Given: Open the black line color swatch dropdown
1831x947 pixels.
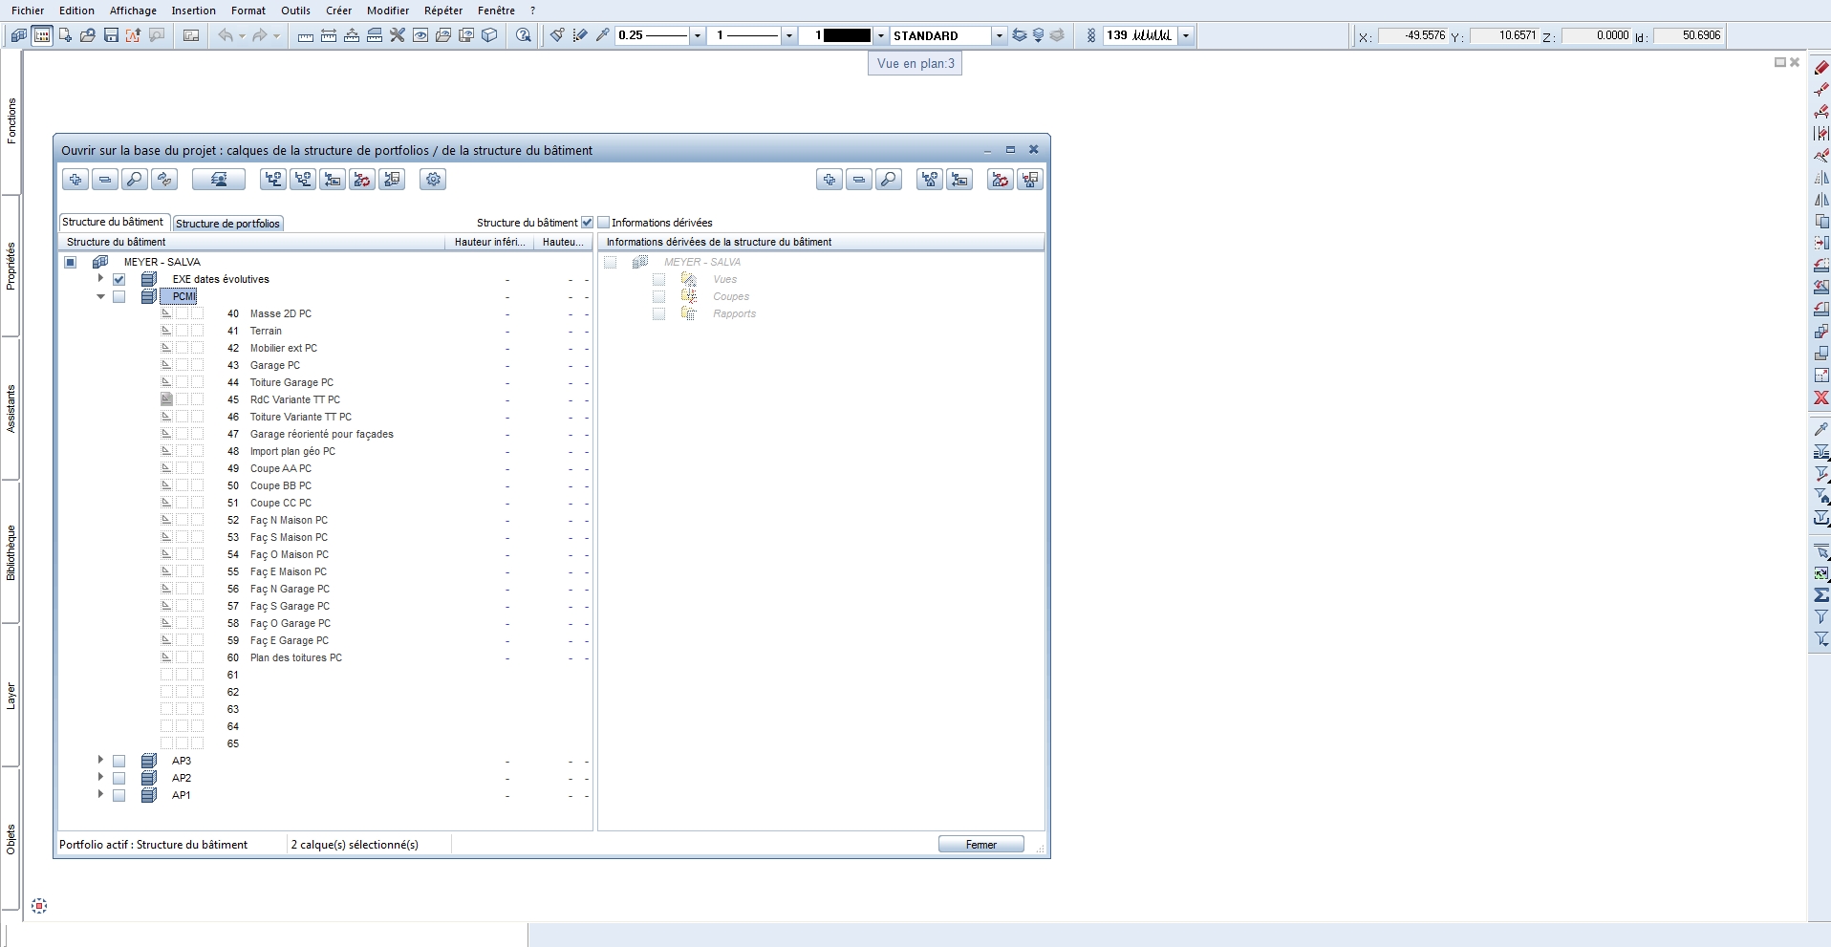Looking at the screenshot, I should click(x=881, y=35).
